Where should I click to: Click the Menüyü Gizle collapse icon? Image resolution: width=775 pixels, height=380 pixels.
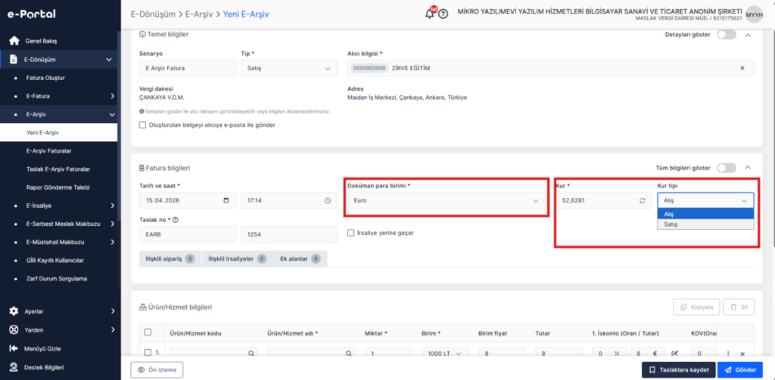[14, 348]
